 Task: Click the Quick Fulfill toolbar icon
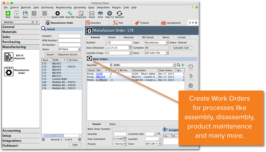(57, 13)
